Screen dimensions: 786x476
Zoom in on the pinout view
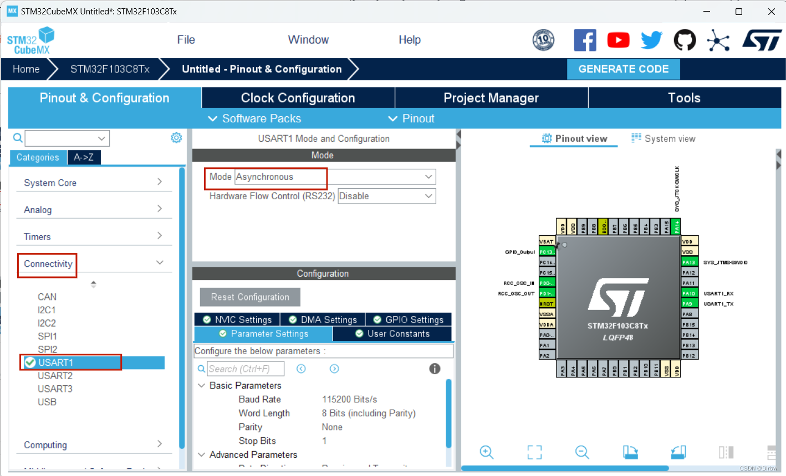(487, 452)
